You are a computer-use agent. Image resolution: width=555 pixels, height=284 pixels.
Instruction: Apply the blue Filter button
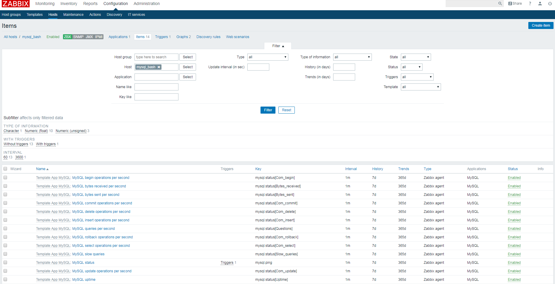268,110
